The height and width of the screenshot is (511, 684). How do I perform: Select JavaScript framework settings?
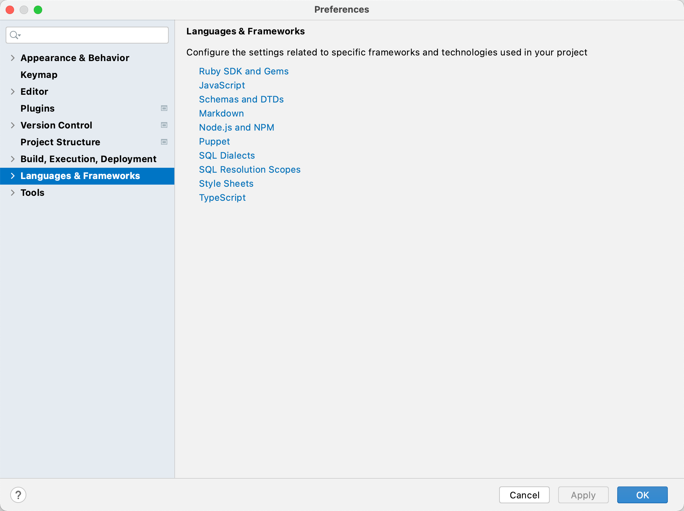222,85
